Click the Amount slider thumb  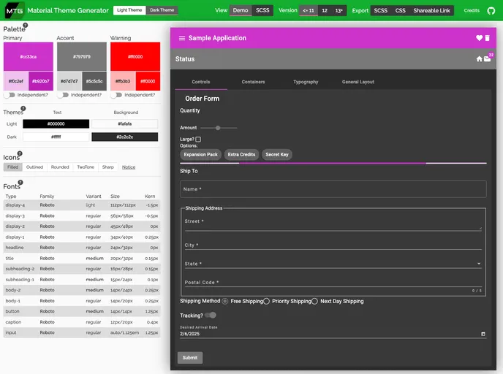click(218, 128)
